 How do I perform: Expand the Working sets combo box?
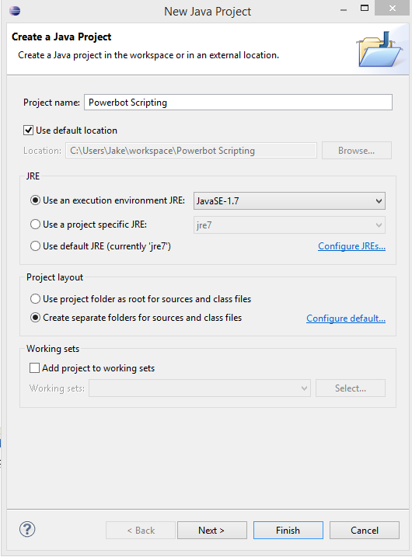tap(200, 388)
